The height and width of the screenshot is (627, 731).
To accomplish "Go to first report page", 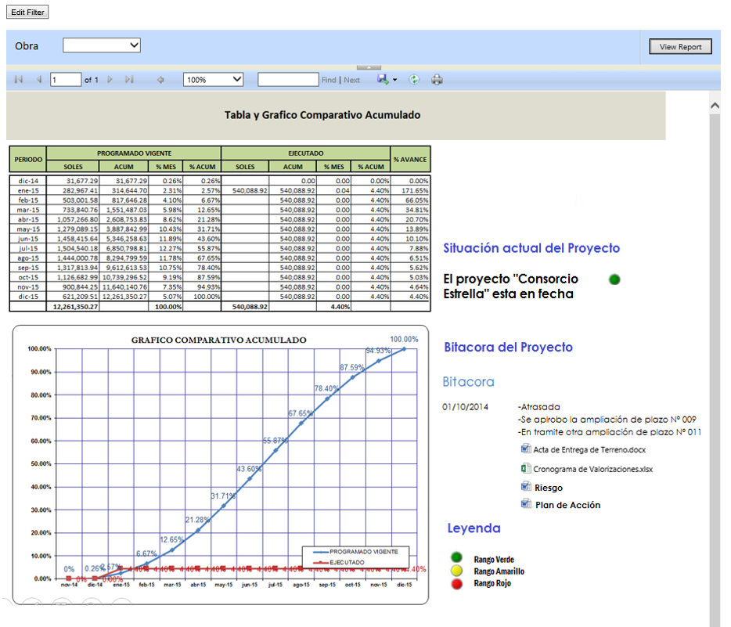I will [19, 80].
